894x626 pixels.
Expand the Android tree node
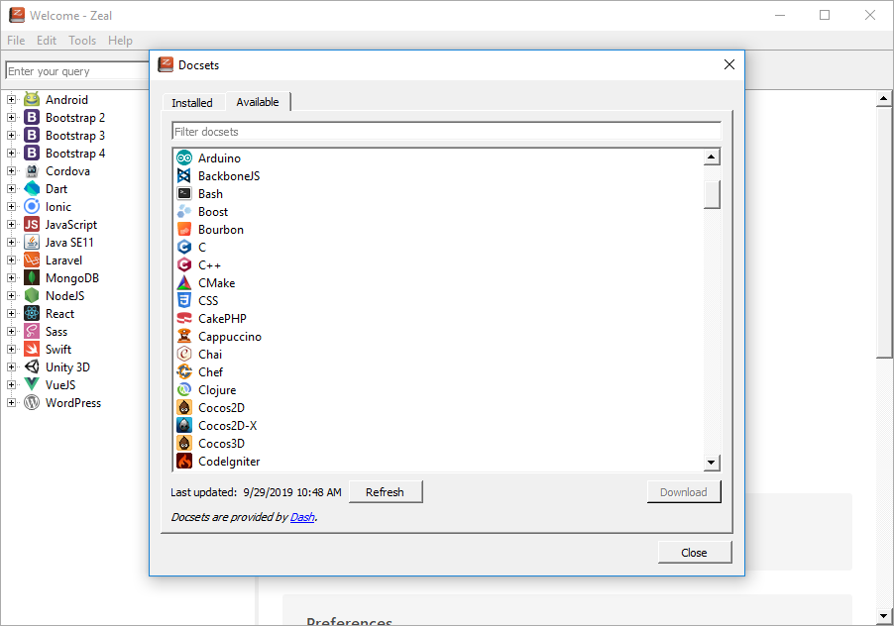[11, 99]
